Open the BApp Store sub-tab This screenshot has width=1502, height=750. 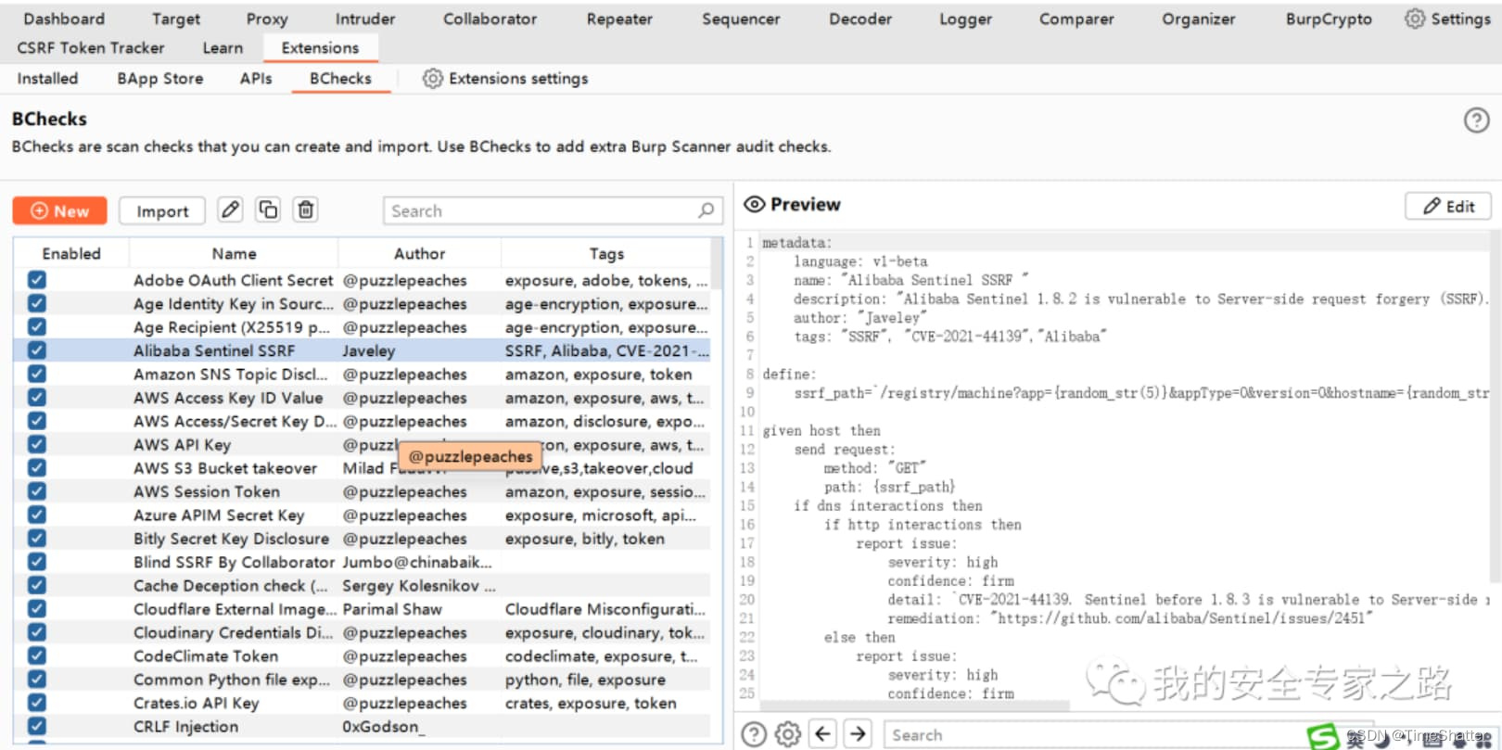[160, 79]
